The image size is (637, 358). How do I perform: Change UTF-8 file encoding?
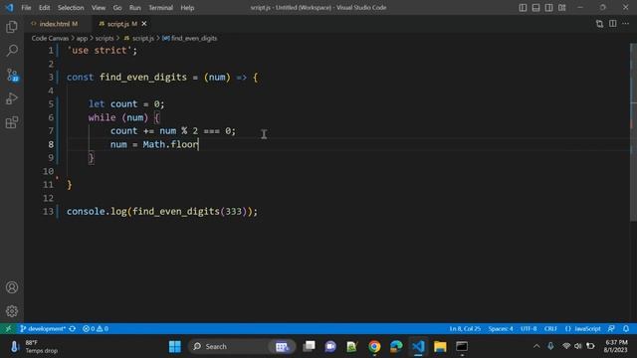(529, 328)
